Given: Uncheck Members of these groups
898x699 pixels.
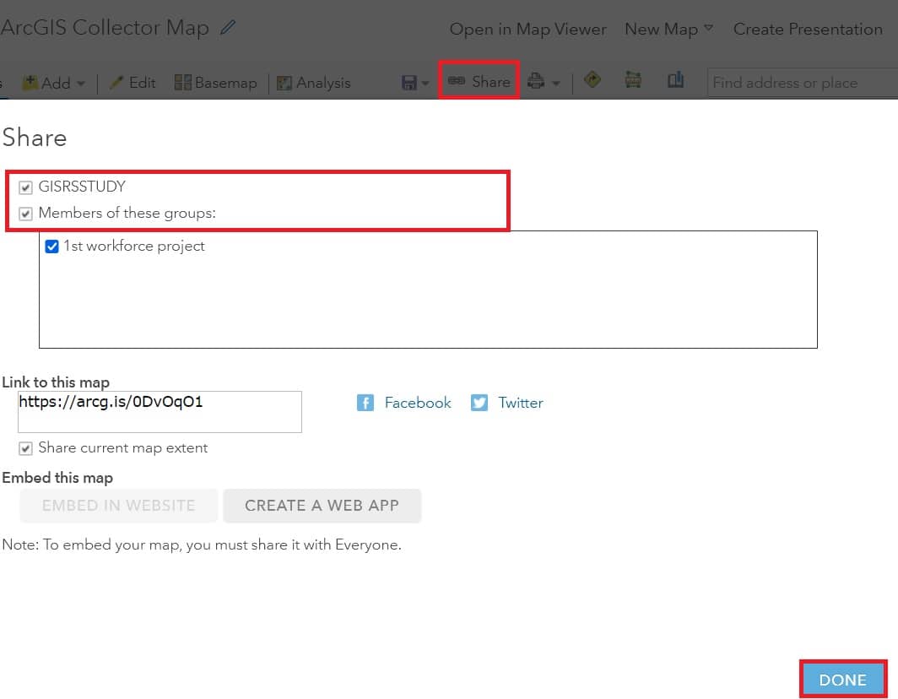Looking at the screenshot, I should [x=25, y=213].
